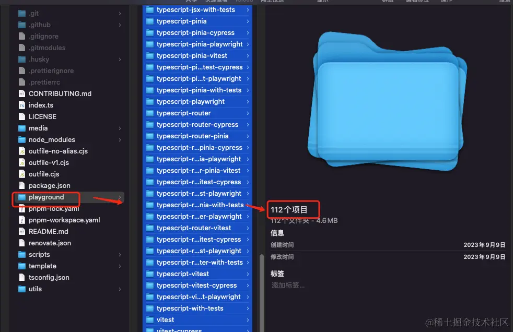Click the .github folder icon
Viewport: 513px width, 332px height.
[x=22, y=25]
